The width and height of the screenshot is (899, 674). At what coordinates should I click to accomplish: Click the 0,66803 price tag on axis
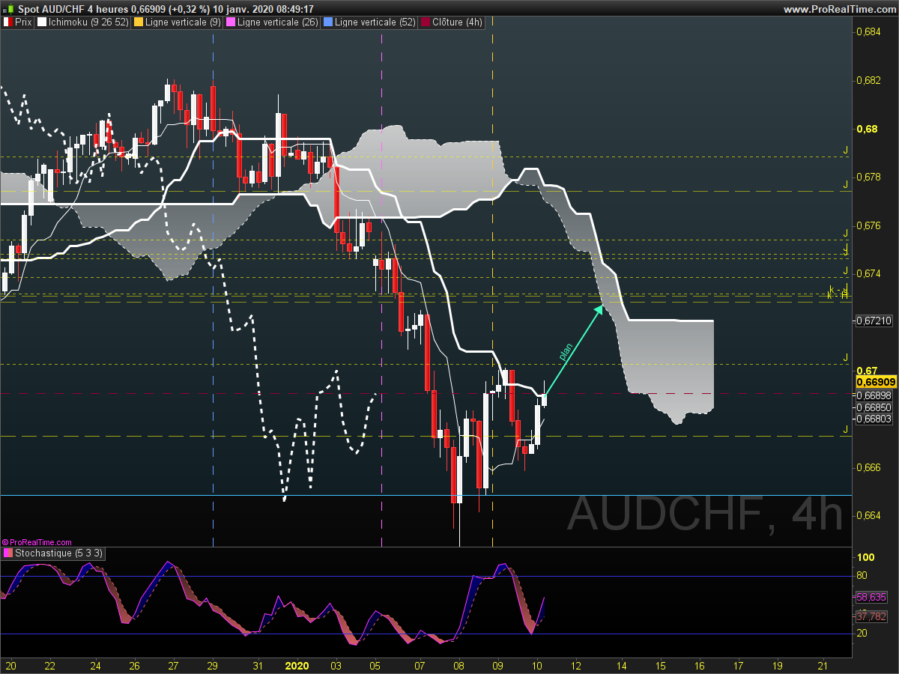click(874, 419)
